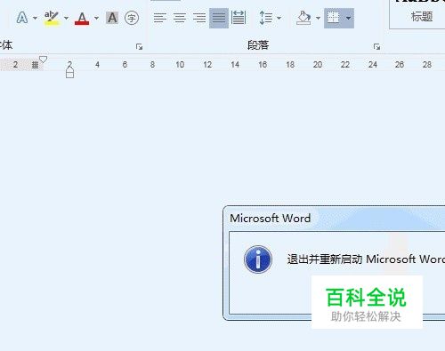Click the first line indent marker
Image resolution: width=445 pixels, height=351 pixels.
pos(44,60)
